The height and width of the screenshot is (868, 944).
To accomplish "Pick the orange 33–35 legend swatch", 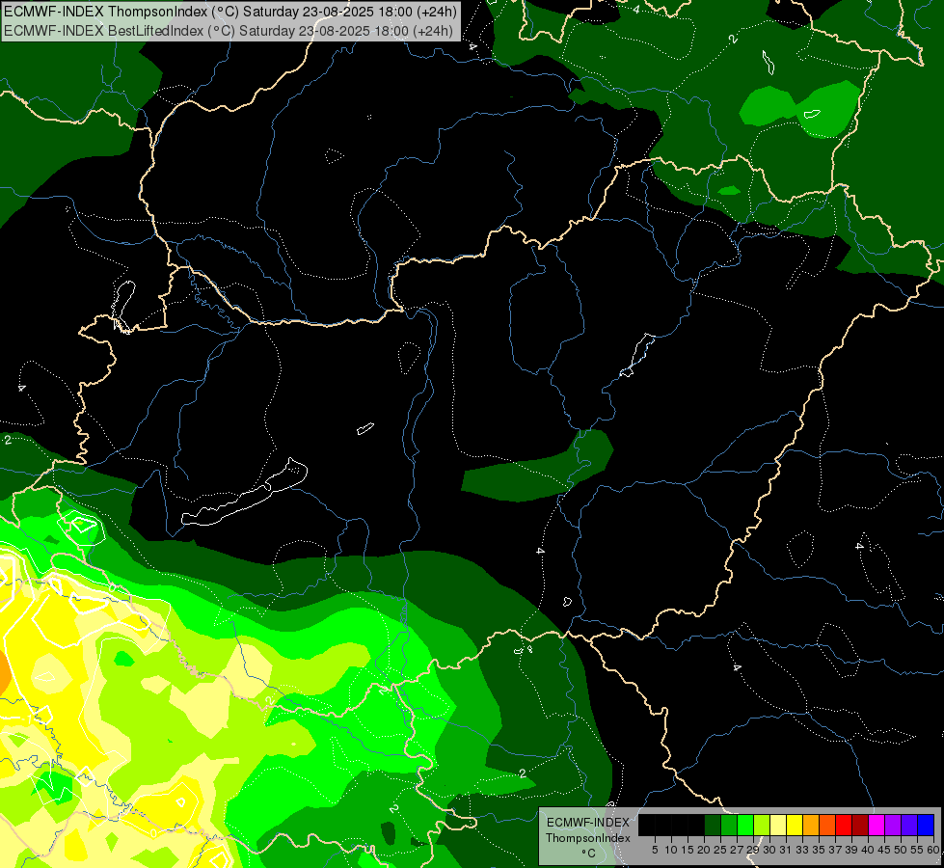I will click(811, 825).
